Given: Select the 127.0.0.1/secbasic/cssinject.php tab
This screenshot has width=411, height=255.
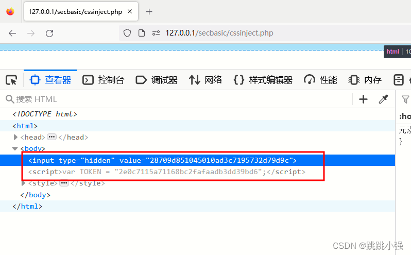Looking at the screenshot, I should [x=81, y=11].
